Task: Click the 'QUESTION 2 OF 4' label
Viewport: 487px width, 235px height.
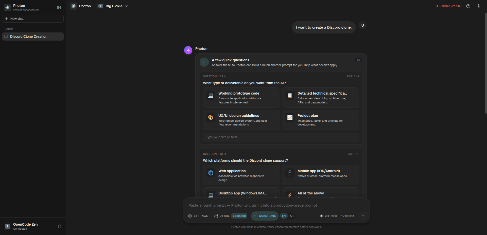Action: coord(214,154)
